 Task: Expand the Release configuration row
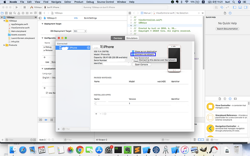(x=44, y=50)
